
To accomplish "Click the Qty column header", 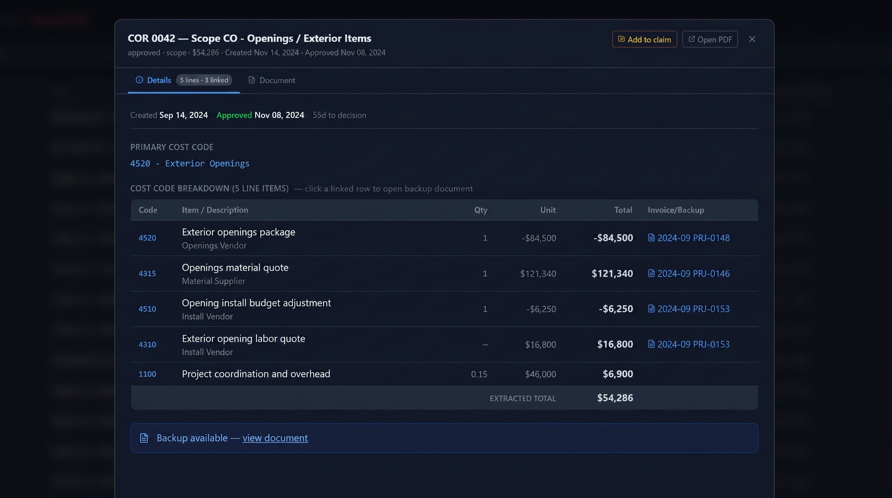I will click(481, 210).
